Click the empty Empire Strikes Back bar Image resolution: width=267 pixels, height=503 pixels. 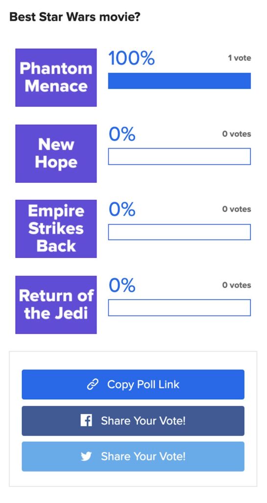click(x=179, y=232)
